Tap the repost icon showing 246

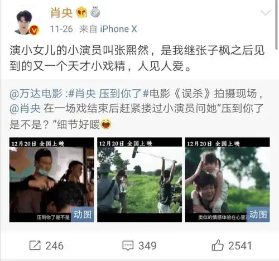pos(35,245)
